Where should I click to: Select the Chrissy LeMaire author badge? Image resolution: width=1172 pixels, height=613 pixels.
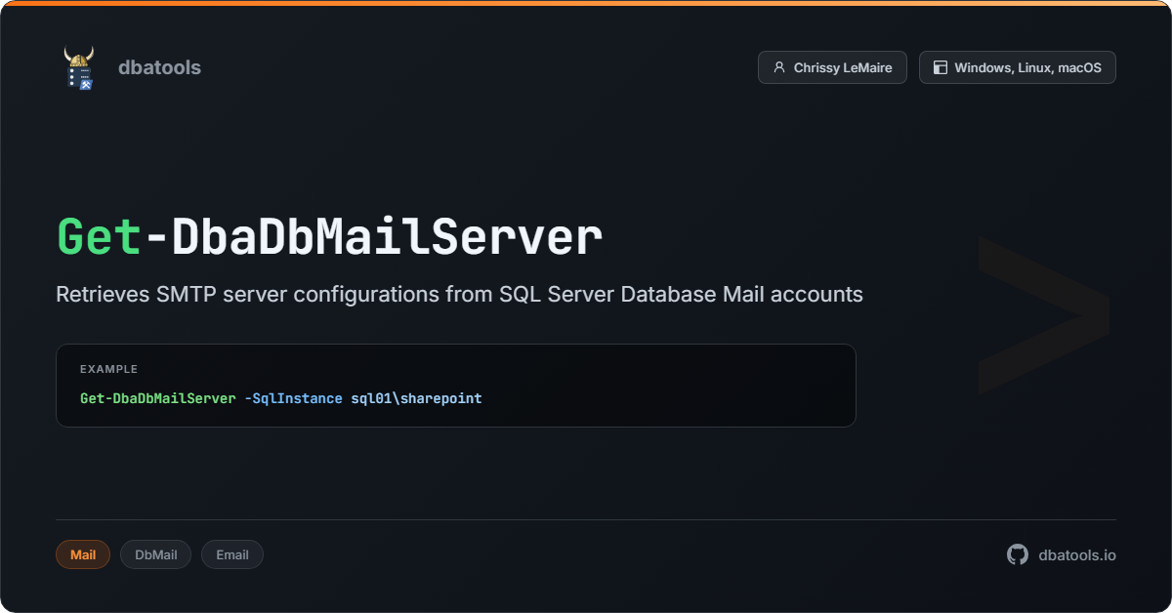tap(832, 67)
